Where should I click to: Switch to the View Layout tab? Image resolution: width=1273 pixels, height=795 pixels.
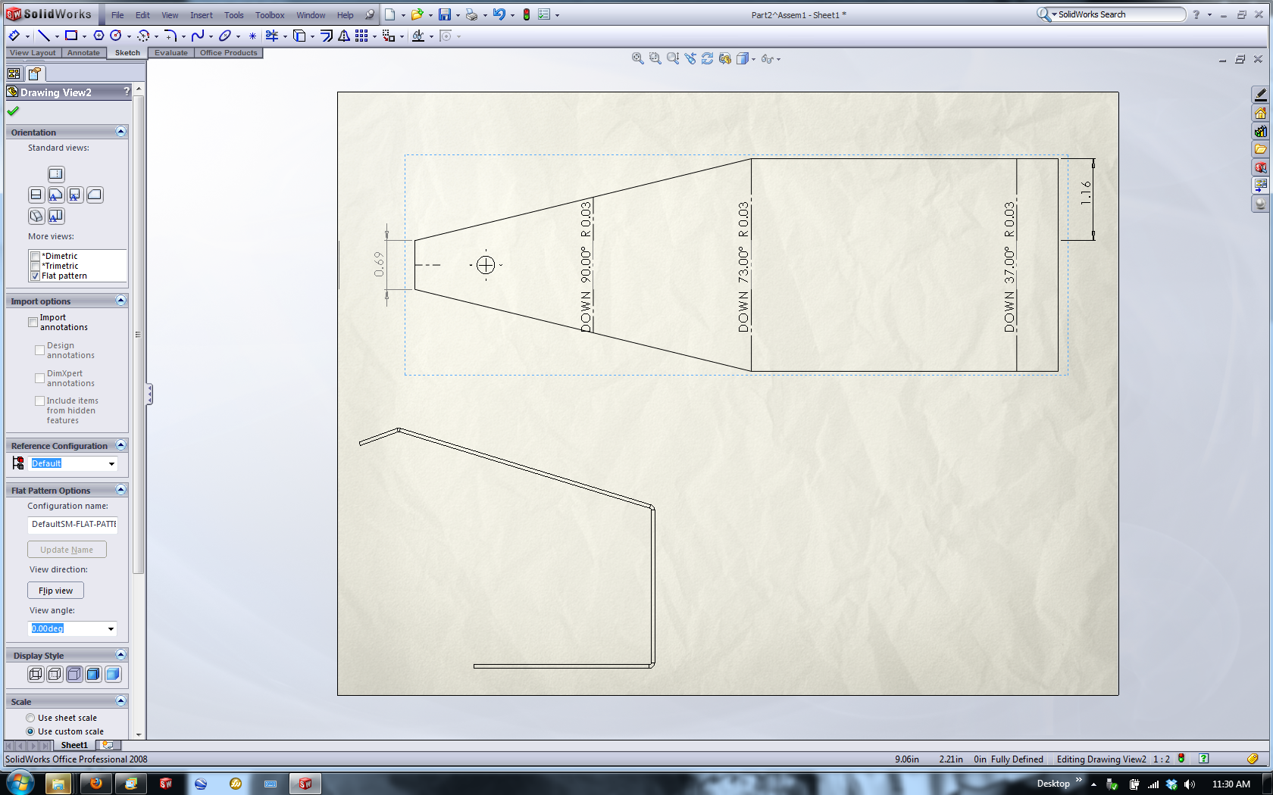(x=33, y=53)
